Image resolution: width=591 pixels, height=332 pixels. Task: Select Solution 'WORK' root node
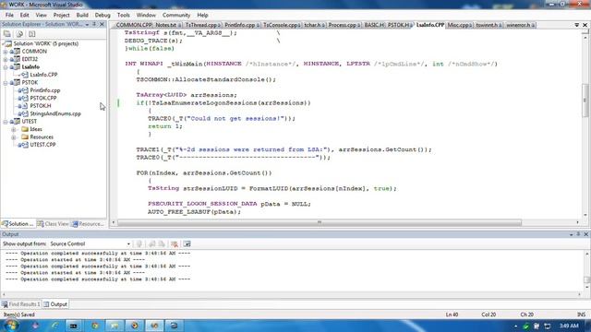(46, 43)
